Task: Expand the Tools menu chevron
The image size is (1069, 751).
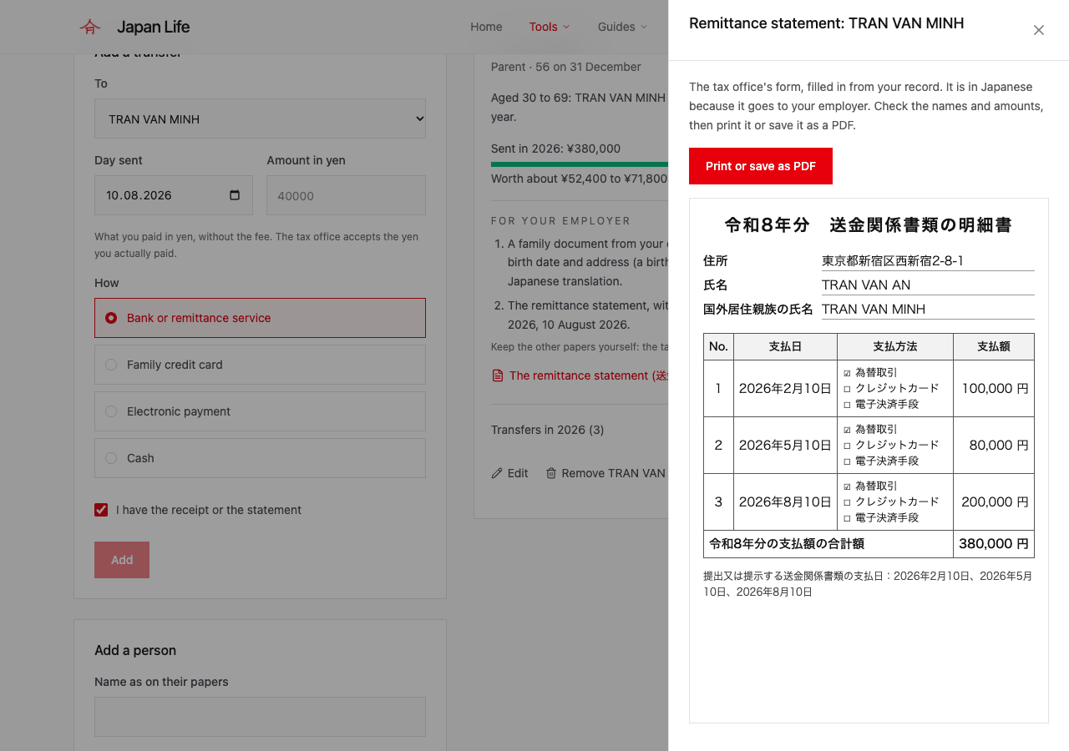Action: 566,27
